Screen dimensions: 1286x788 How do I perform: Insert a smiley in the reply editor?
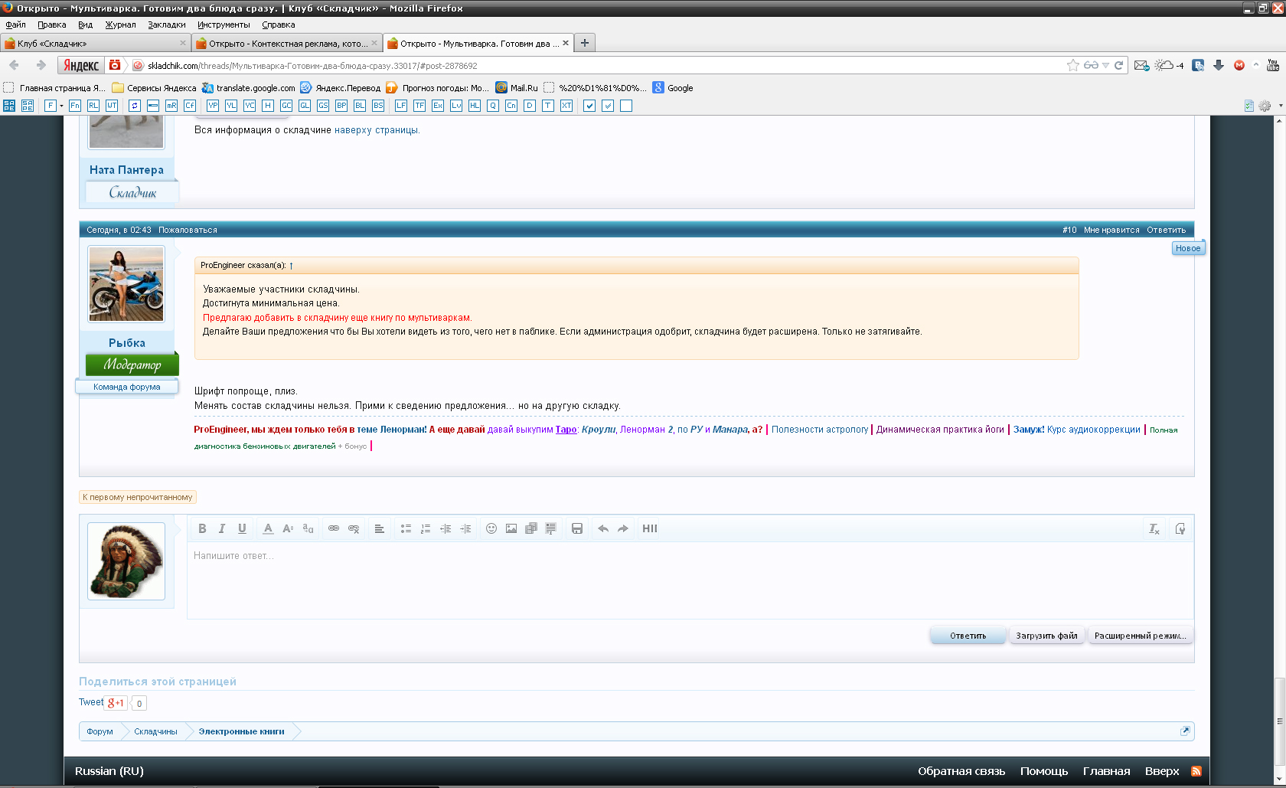pyautogui.click(x=491, y=528)
